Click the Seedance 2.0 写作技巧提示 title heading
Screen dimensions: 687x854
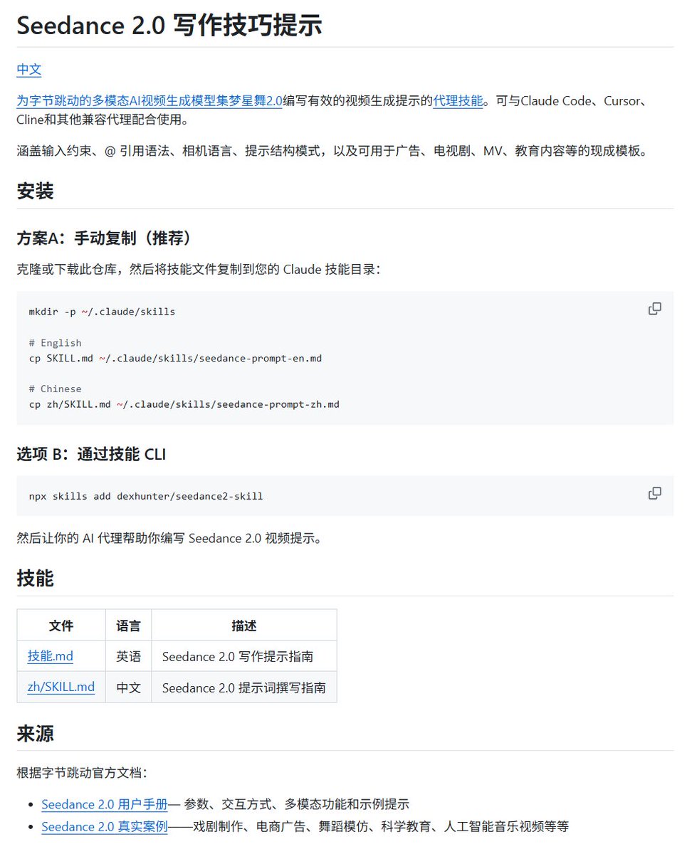169,25
